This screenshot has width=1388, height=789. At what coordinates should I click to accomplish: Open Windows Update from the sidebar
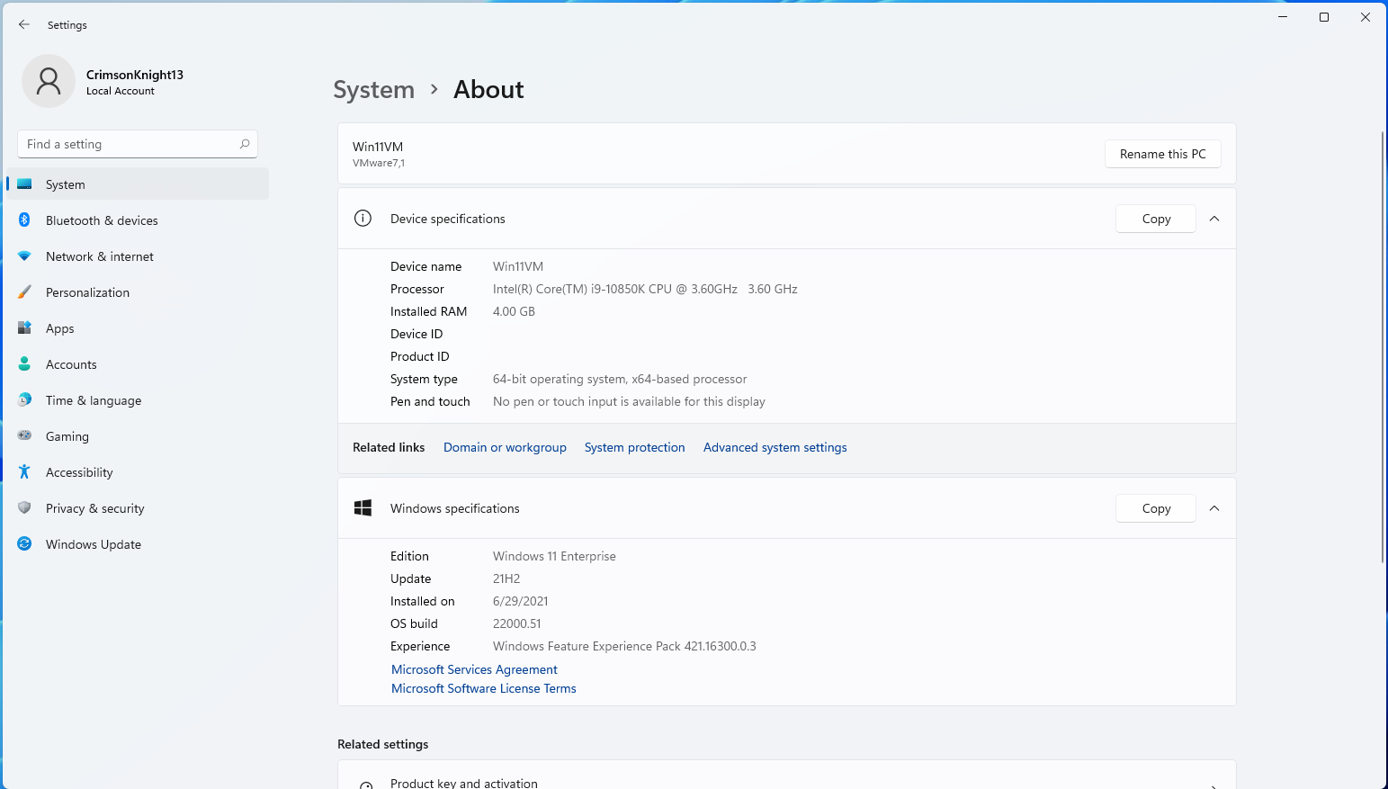point(93,544)
